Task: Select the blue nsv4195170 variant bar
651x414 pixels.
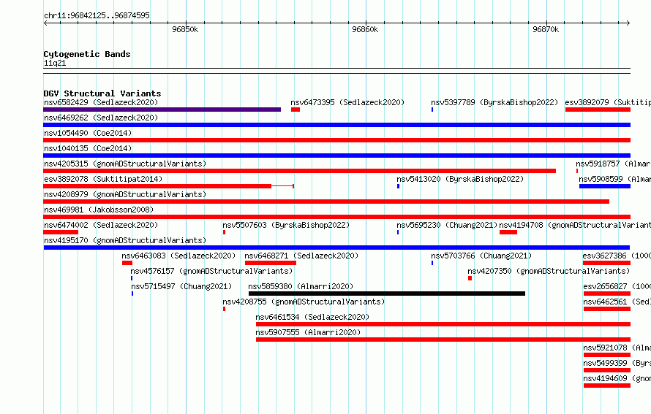Action: 336,248
